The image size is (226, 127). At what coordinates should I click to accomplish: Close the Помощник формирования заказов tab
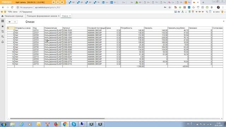click(59, 16)
